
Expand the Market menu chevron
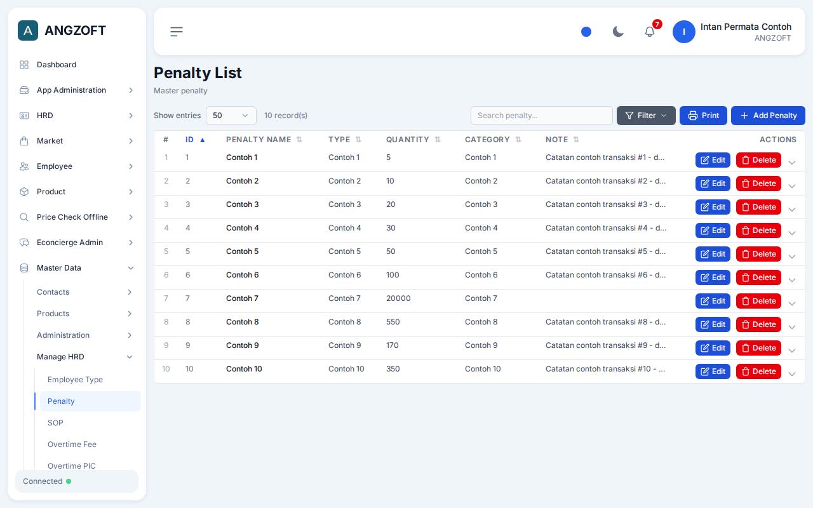131,141
